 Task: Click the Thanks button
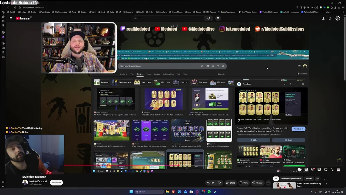coord(257,183)
